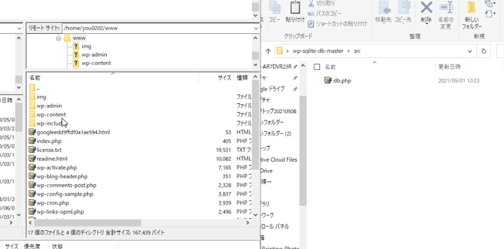Select the wp-activate.php file icon
This screenshot has width=504, height=249.
[x=32, y=167]
